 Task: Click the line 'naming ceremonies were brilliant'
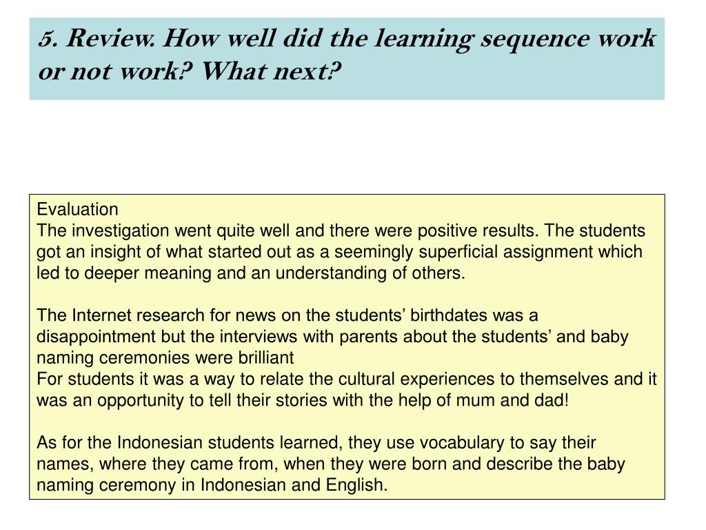click(x=165, y=358)
